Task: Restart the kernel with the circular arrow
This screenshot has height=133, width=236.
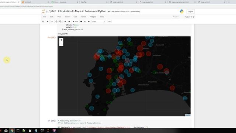Action: [85, 21]
